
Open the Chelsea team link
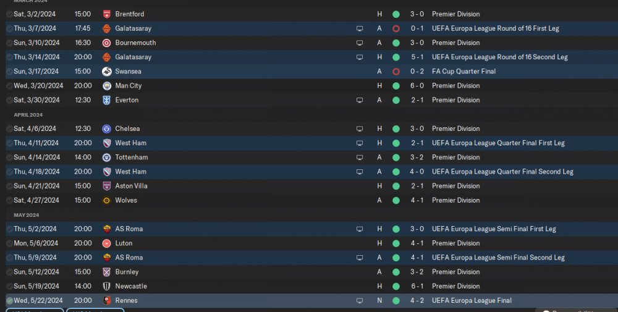pyautogui.click(x=127, y=129)
